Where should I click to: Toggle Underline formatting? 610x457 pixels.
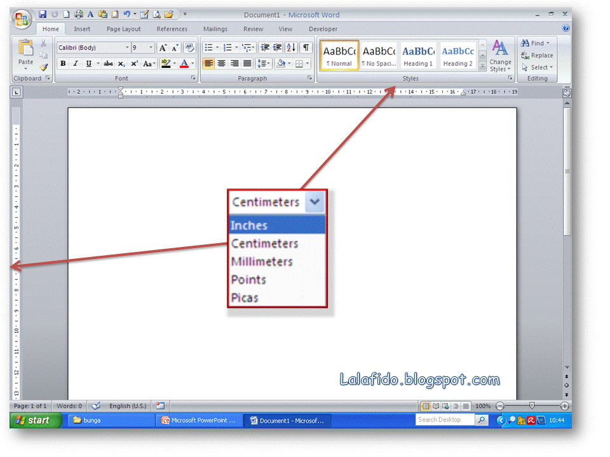coord(89,63)
